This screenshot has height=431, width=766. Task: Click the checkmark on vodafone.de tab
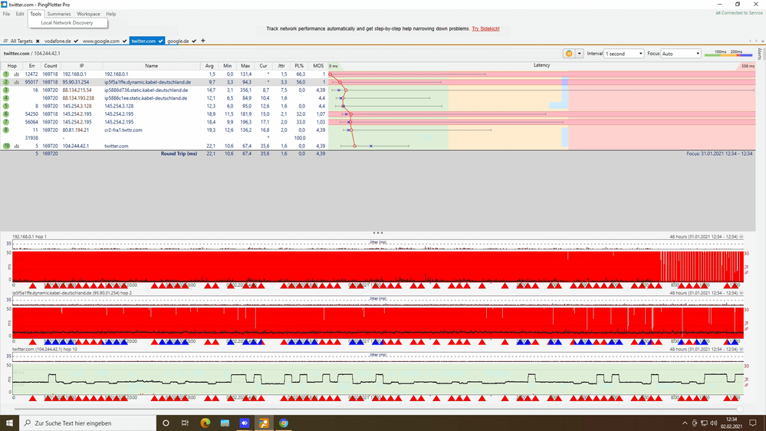(76, 41)
